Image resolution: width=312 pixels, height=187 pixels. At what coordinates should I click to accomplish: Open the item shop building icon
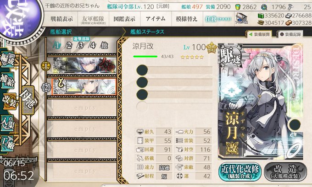(241, 18)
